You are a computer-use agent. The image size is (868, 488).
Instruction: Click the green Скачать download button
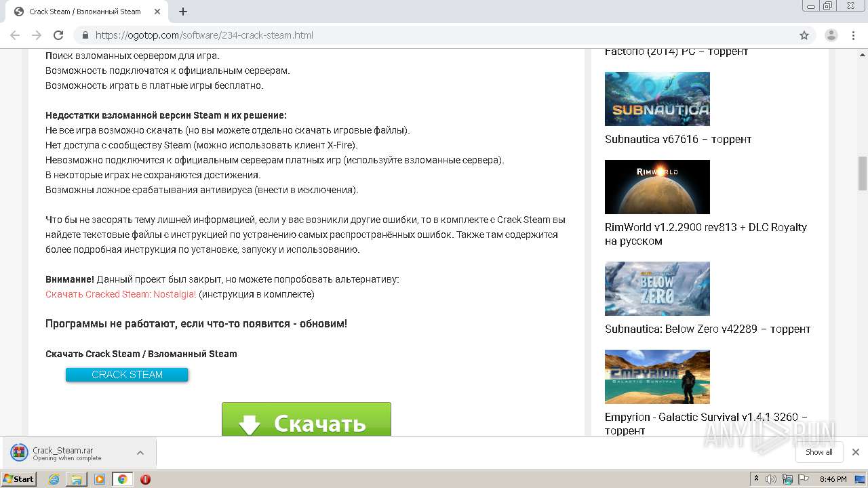click(307, 420)
